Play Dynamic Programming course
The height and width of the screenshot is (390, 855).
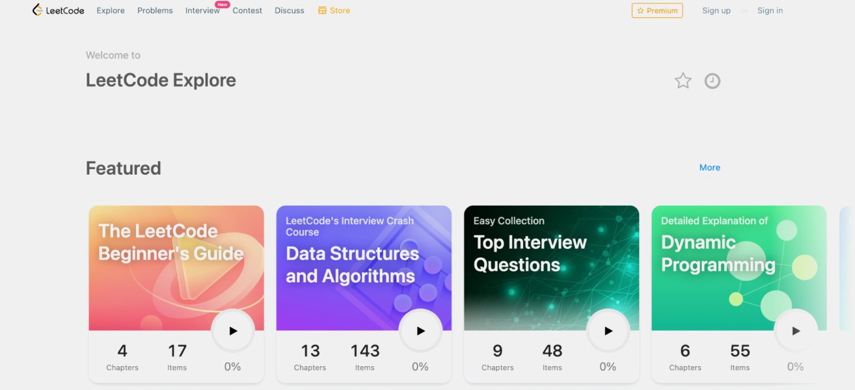(x=796, y=331)
